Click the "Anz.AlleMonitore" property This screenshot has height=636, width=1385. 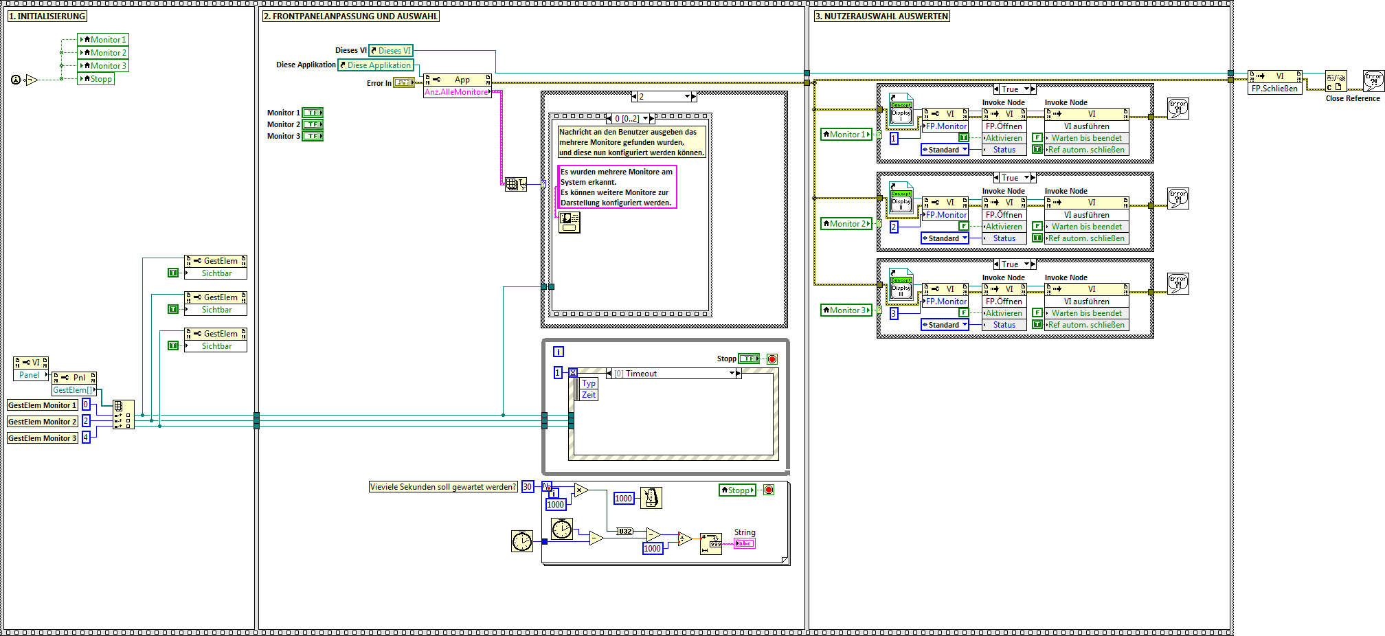pyautogui.click(x=458, y=92)
